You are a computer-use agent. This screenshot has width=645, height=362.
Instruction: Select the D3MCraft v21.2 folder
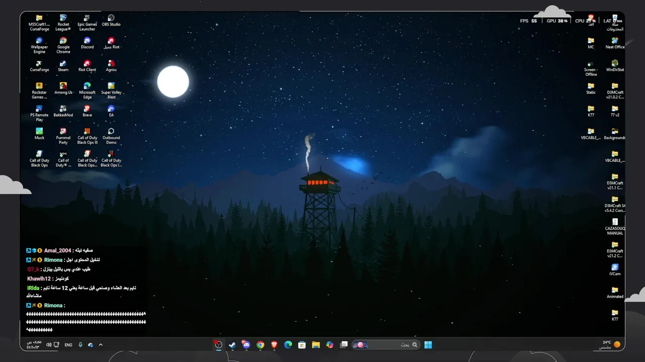[x=615, y=249]
